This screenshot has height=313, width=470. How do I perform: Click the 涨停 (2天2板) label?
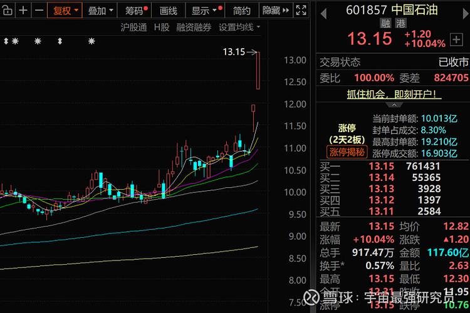tap(347, 134)
